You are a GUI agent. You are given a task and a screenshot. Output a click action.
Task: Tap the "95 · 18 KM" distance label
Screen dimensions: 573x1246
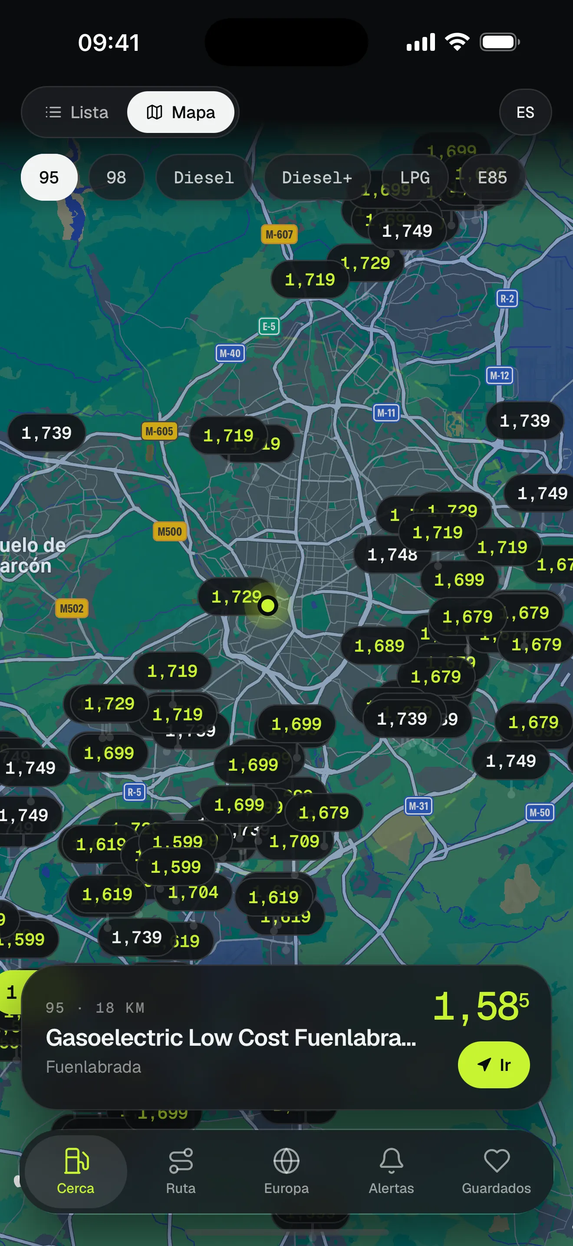[95, 1007]
